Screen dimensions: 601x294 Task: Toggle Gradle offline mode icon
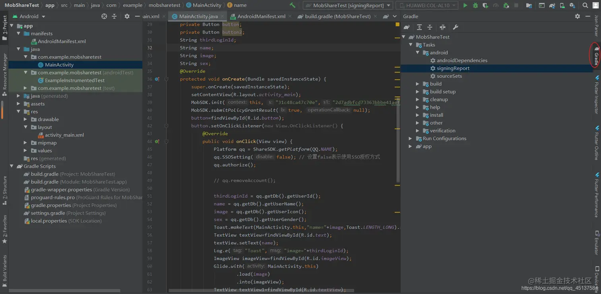point(442,27)
